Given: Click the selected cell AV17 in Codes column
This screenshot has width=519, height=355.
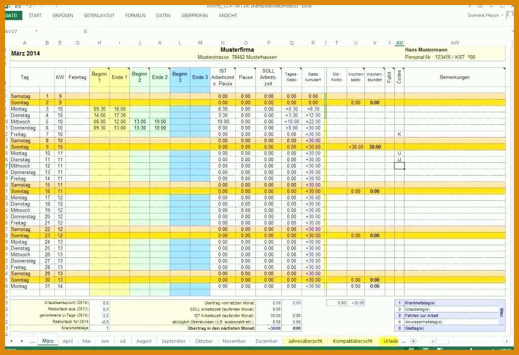Looking at the screenshot, I should pyautogui.click(x=399, y=166).
